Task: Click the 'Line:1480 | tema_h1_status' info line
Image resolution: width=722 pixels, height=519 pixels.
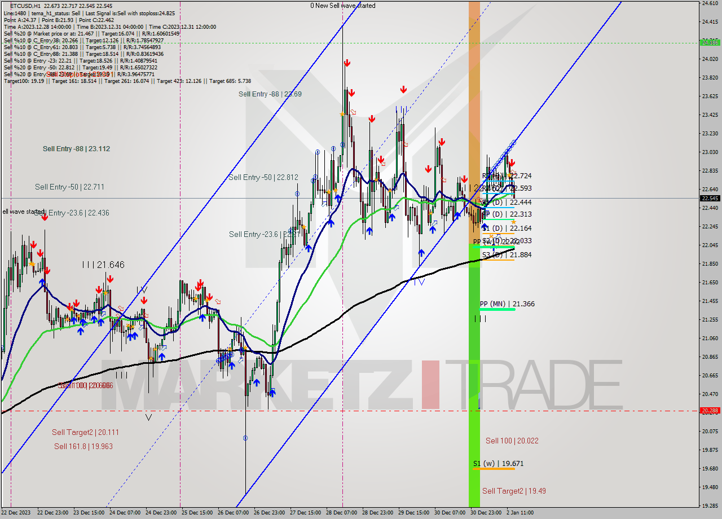Action: (x=89, y=13)
